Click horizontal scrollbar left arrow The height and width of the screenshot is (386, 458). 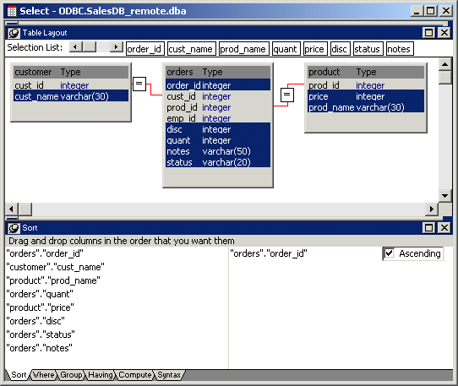click(11, 209)
